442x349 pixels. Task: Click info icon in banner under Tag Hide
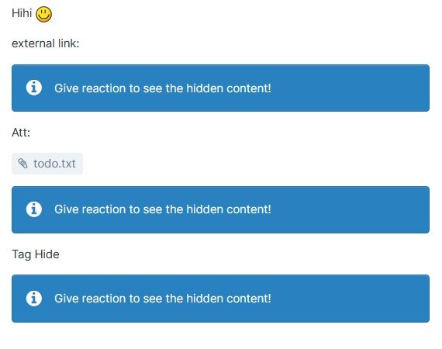34,299
